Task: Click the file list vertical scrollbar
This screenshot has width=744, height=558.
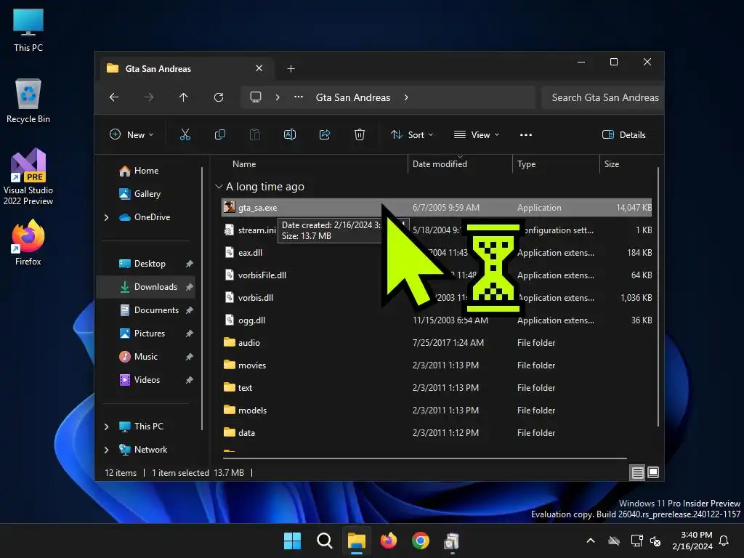Action: (x=658, y=296)
